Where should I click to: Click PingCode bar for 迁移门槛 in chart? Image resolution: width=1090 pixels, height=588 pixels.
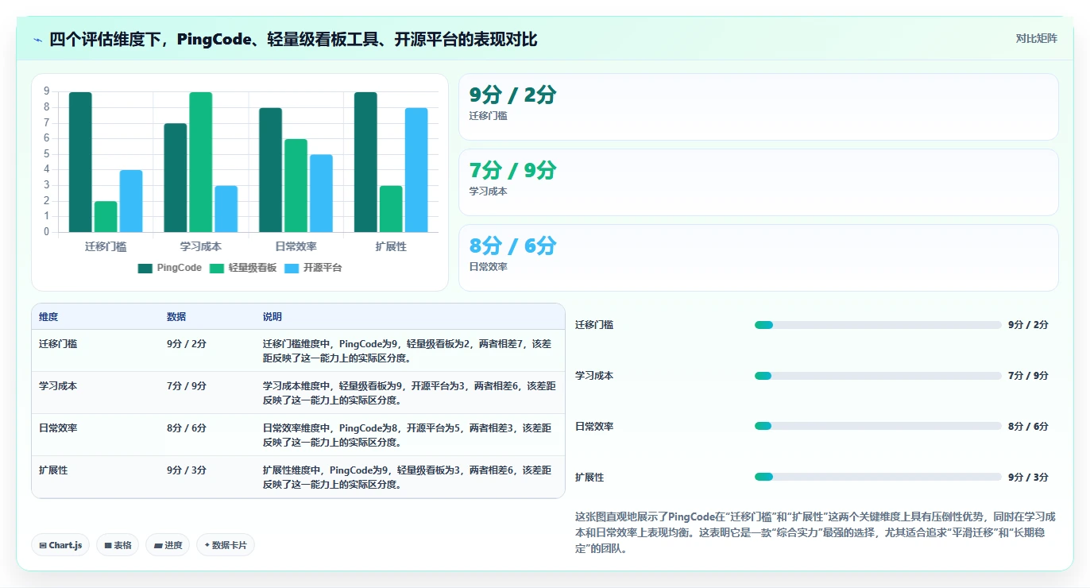point(80,162)
